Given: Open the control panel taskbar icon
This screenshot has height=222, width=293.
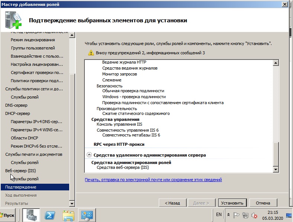Looking at the screenshot, I should [87, 215].
